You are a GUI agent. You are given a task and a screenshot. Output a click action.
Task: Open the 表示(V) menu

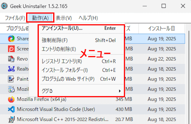click(64, 18)
